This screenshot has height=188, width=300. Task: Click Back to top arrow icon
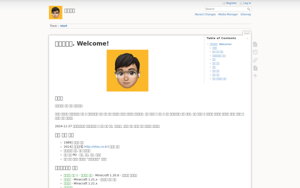(255, 76)
